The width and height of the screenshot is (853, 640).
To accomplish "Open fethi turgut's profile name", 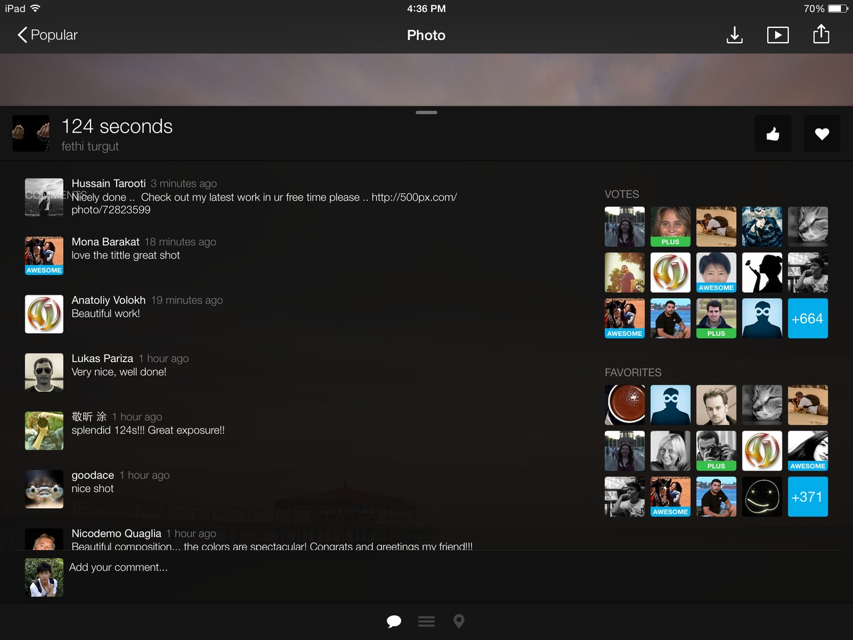I will [90, 146].
